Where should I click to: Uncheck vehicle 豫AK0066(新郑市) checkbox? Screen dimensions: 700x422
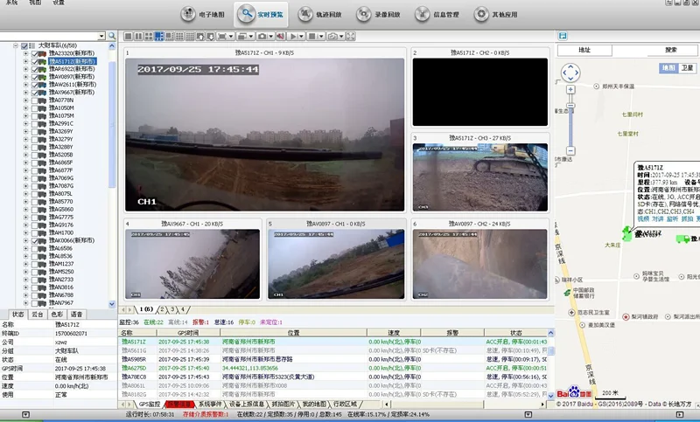point(34,240)
